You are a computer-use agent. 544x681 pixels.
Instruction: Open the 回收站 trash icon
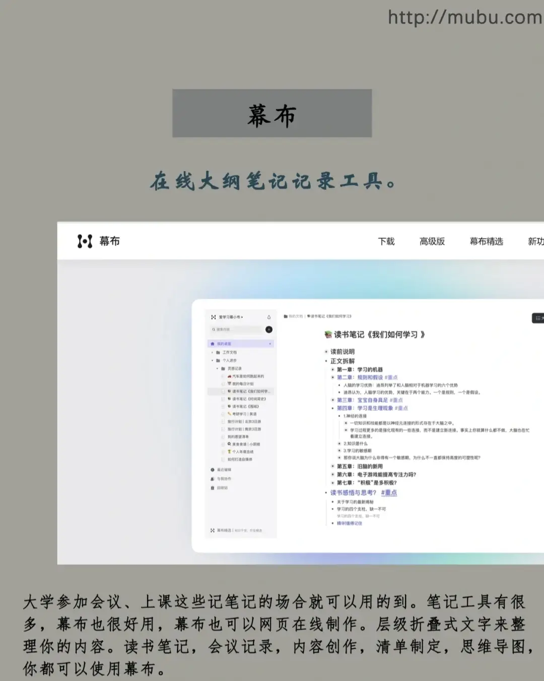point(213,488)
